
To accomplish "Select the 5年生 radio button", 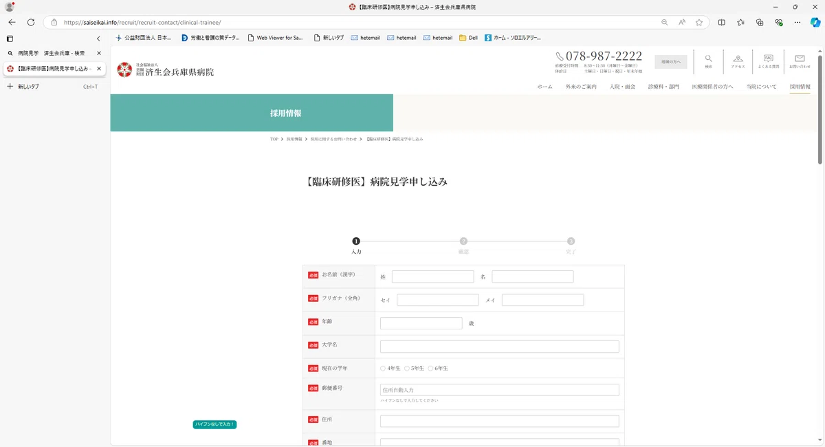I will click(x=407, y=369).
